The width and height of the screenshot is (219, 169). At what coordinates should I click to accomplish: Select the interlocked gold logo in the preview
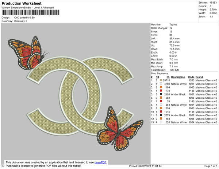click(x=80, y=96)
